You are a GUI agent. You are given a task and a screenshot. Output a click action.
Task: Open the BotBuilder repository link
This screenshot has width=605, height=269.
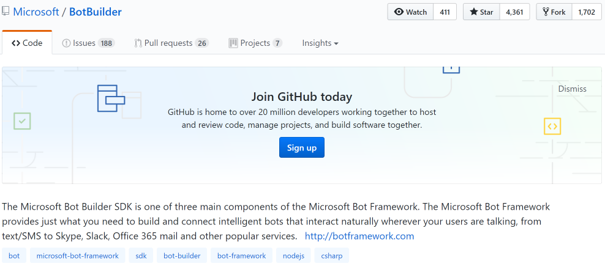[x=96, y=12]
